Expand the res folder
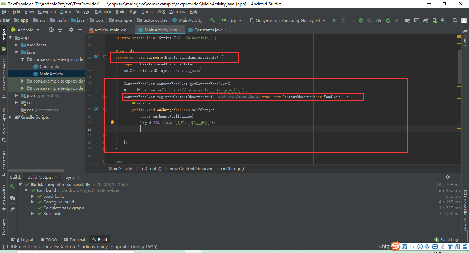Screen dimensions: 469x253 click(16, 103)
